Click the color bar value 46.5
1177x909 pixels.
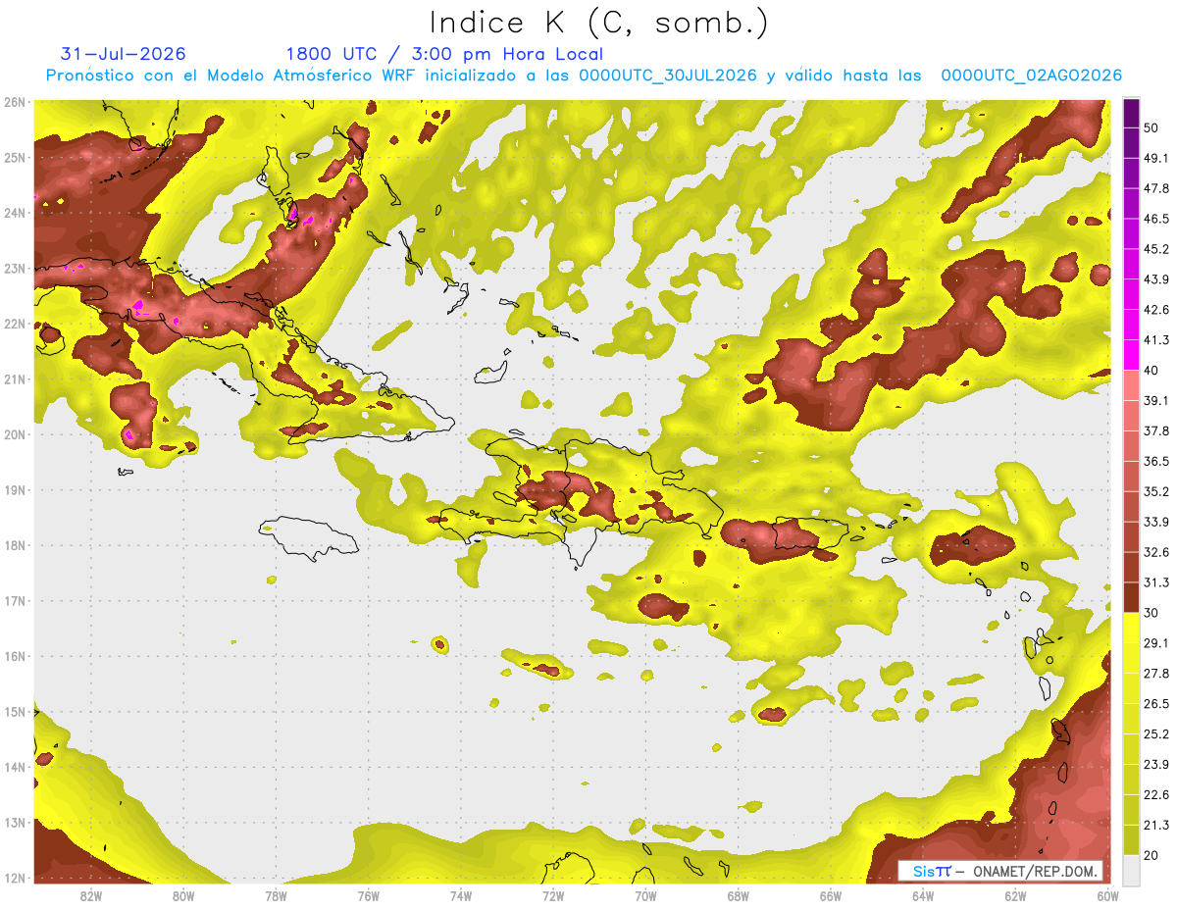click(x=1156, y=219)
